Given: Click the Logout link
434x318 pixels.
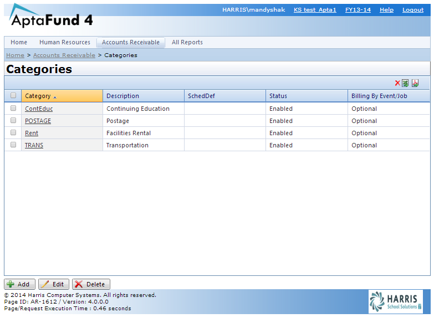Looking at the screenshot, I should [413, 9].
